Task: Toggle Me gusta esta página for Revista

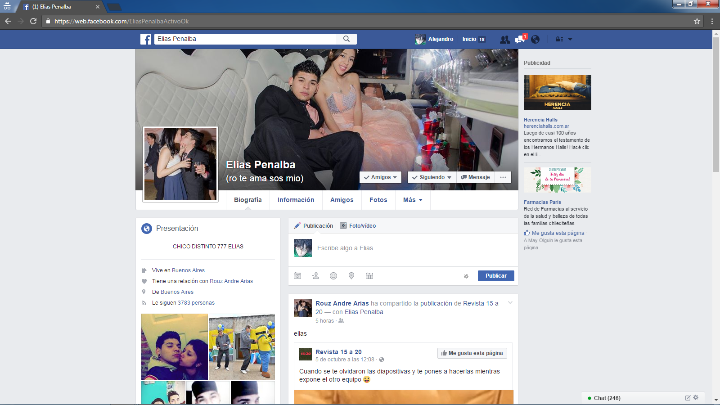Action: tap(472, 353)
